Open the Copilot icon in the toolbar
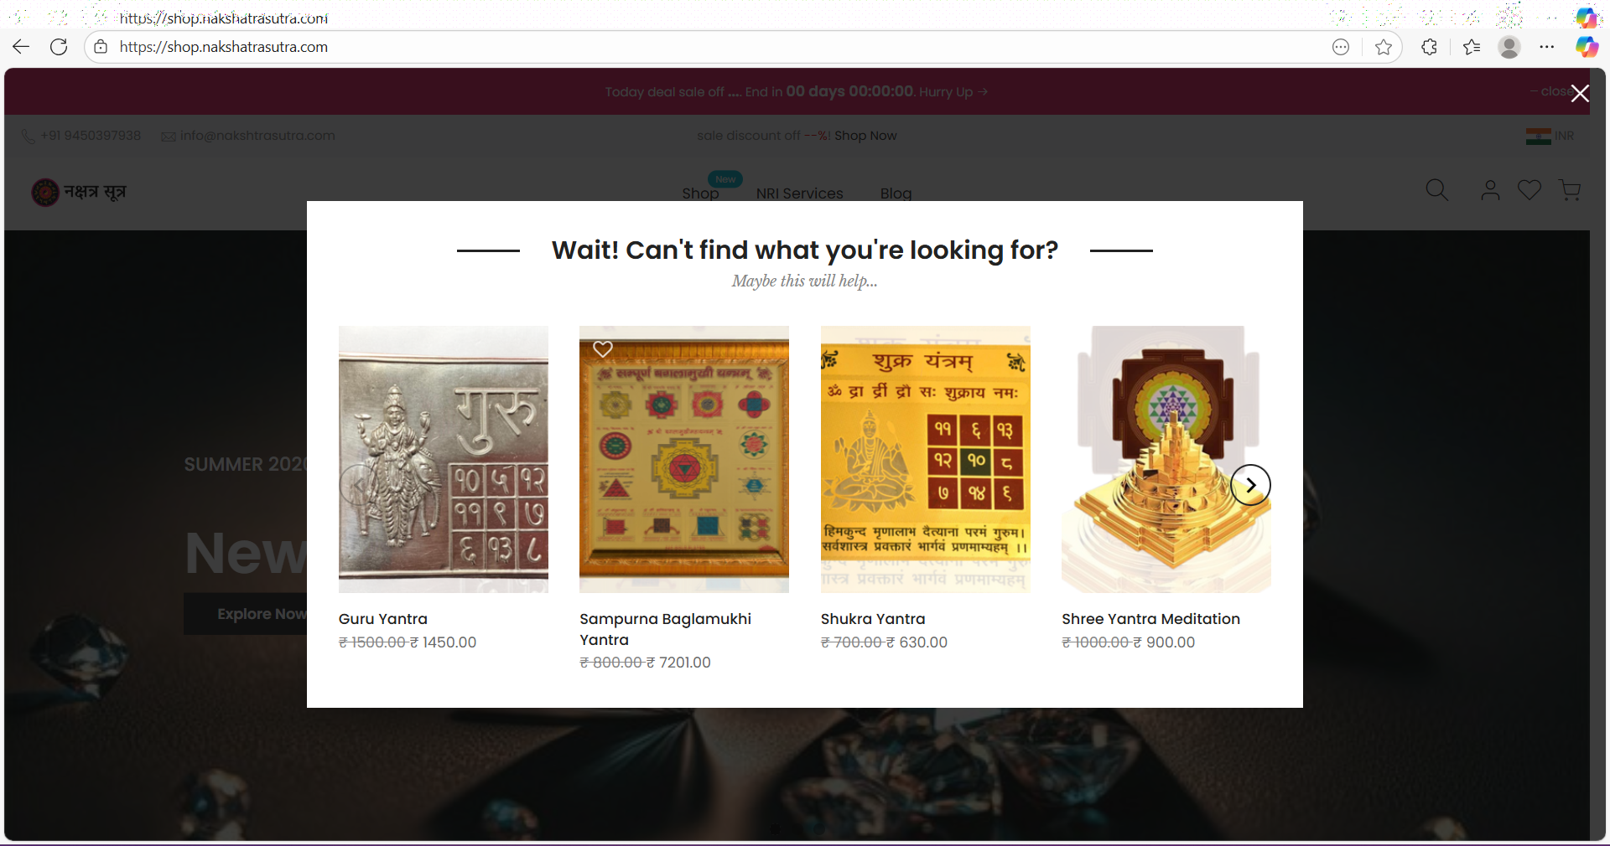1610x846 pixels. [1587, 47]
